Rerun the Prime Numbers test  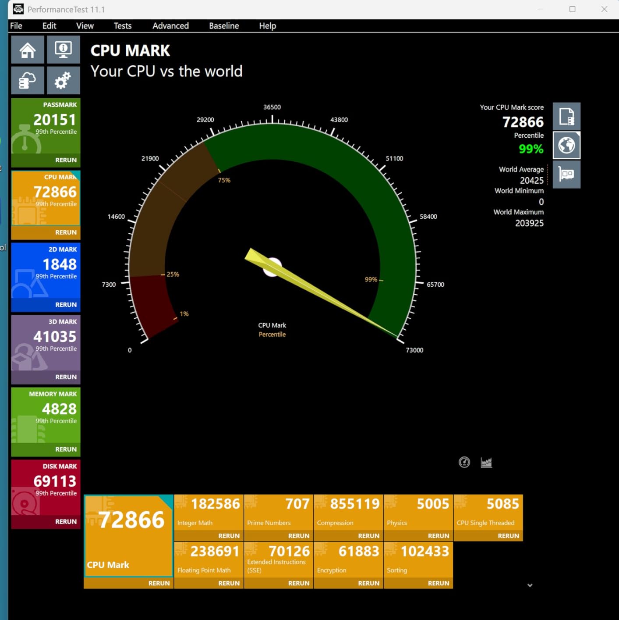[299, 536]
